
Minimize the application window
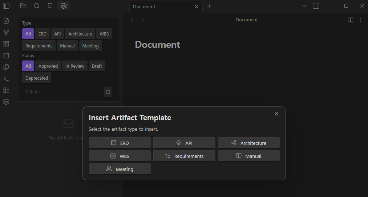[330, 6]
